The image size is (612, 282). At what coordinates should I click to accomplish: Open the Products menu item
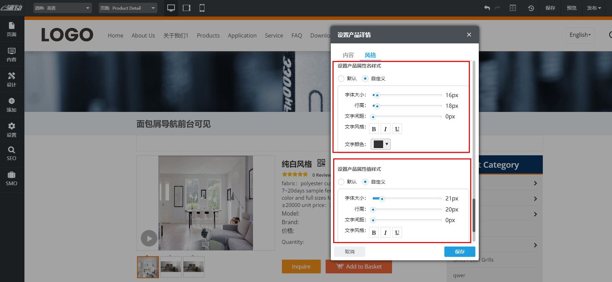(208, 35)
